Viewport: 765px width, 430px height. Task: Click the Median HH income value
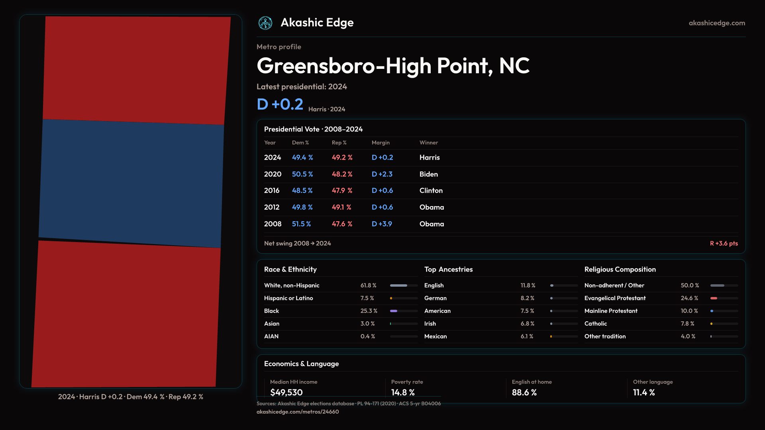pyautogui.click(x=286, y=393)
